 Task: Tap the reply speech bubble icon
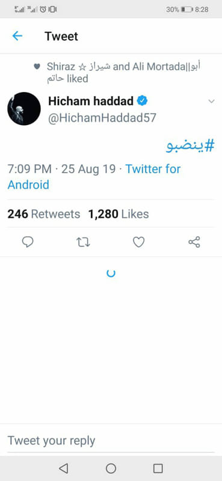pos(28,242)
